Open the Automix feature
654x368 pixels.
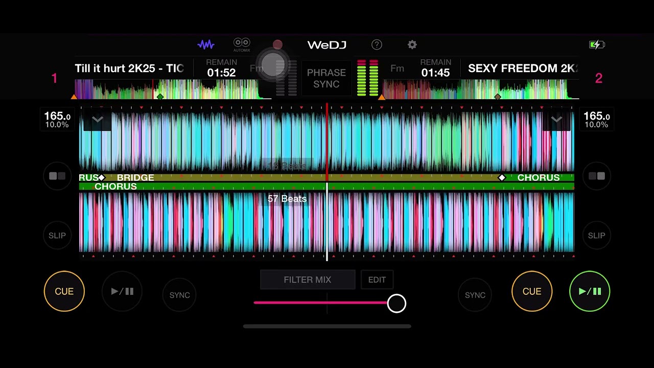coord(242,45)
